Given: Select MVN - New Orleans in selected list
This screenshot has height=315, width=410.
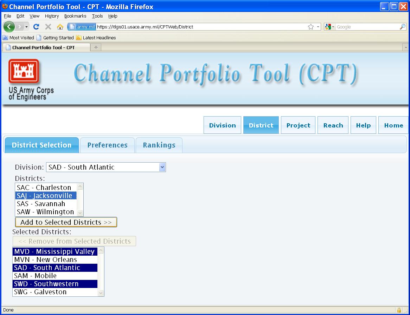Looking at the screenshot, I should click(55, 260).
